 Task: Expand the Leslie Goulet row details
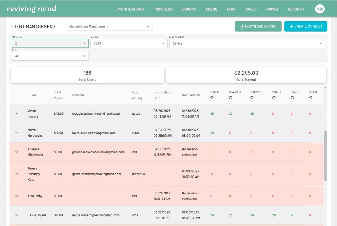click(x=17, y=215)
